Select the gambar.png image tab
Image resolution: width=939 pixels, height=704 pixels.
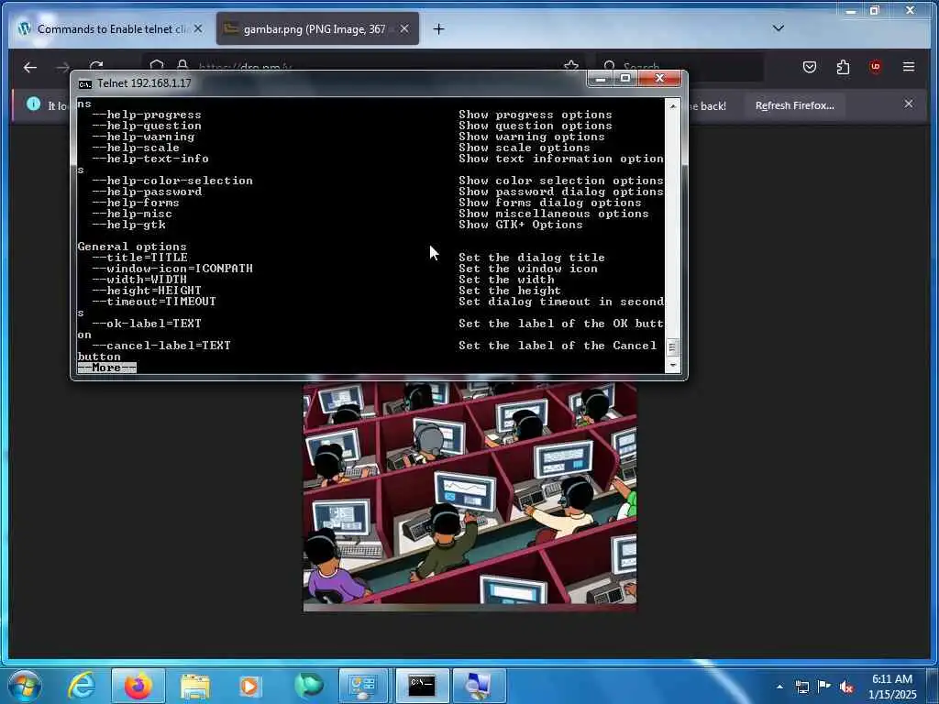pyautogui.click(x=317, y=28)
